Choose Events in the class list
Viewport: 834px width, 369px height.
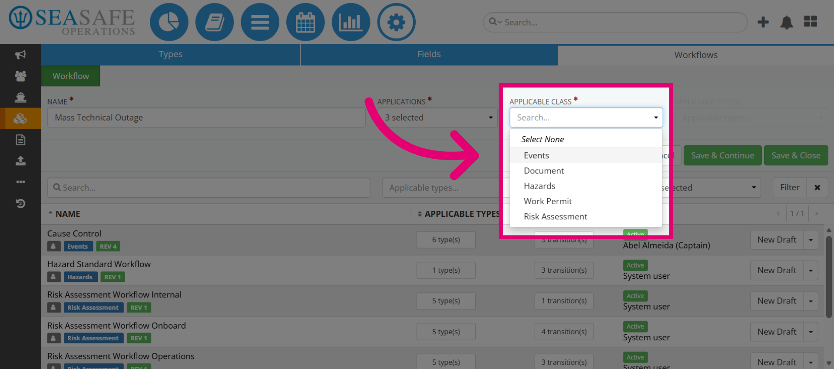[x=586, y=155]
